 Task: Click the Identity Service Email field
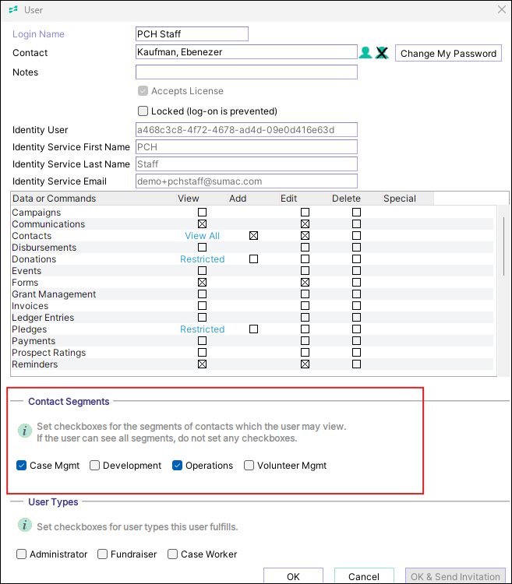click(246, 181)
